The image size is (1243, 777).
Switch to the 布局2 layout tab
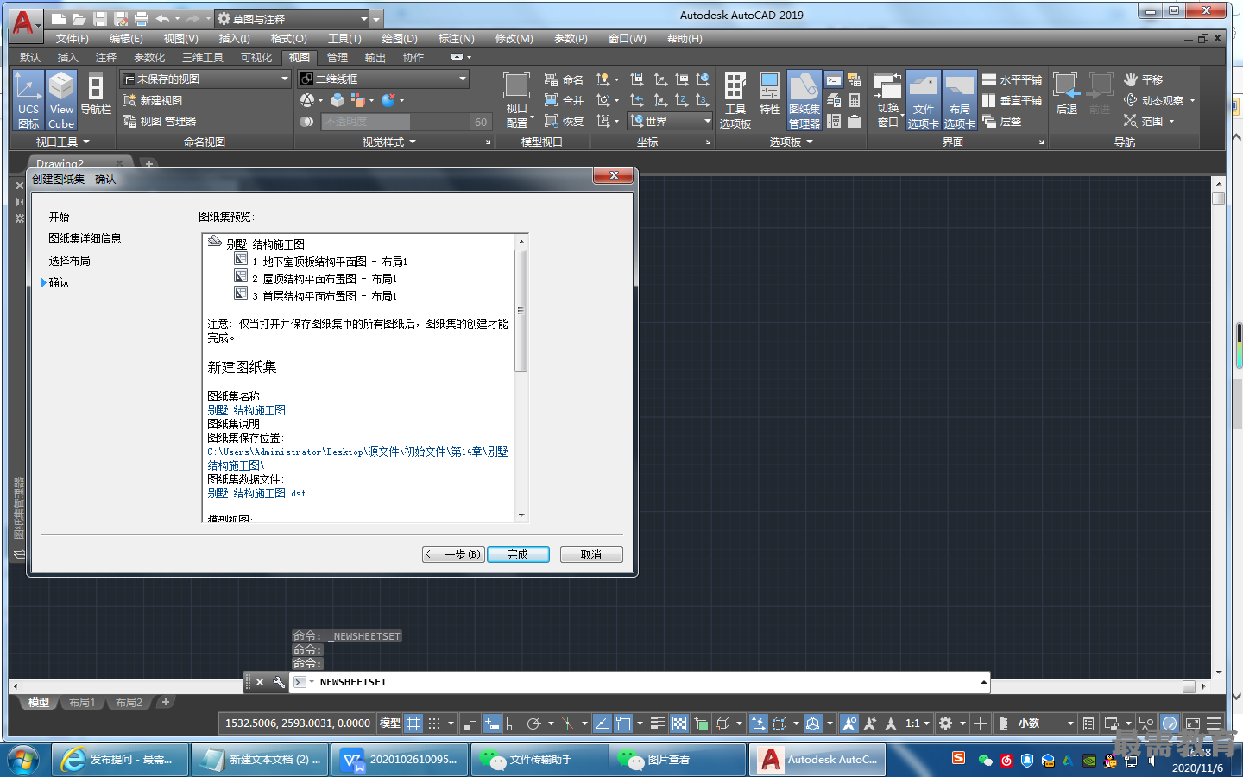(129, 702)
